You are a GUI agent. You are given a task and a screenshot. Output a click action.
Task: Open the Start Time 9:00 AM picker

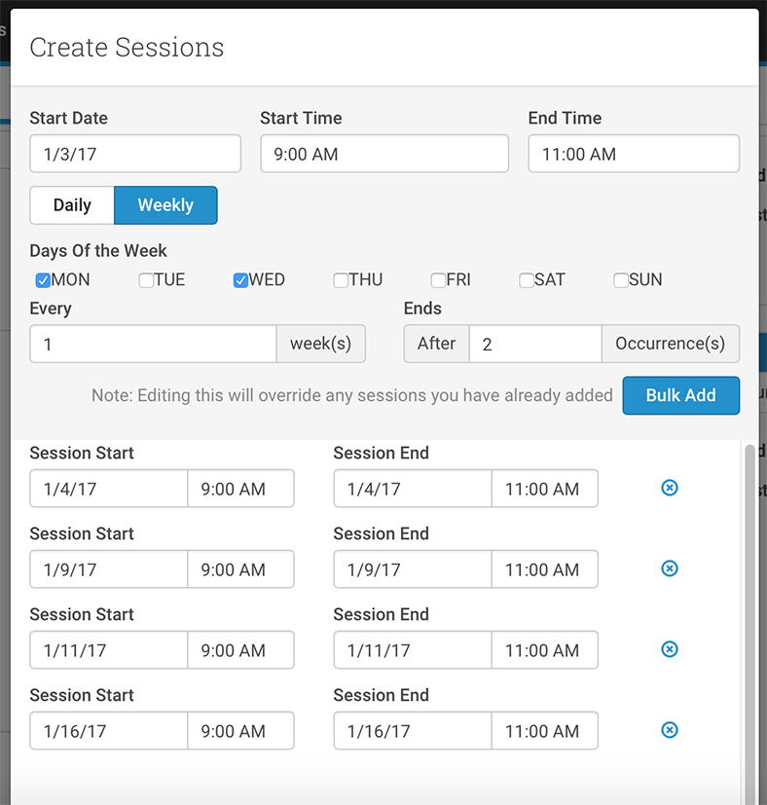(384, 154)
